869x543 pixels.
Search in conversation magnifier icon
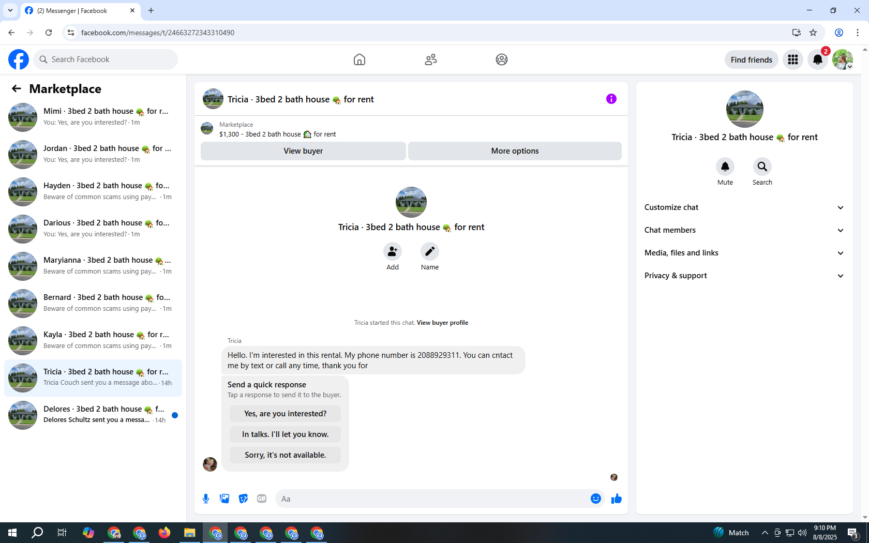tap(762, 167)
